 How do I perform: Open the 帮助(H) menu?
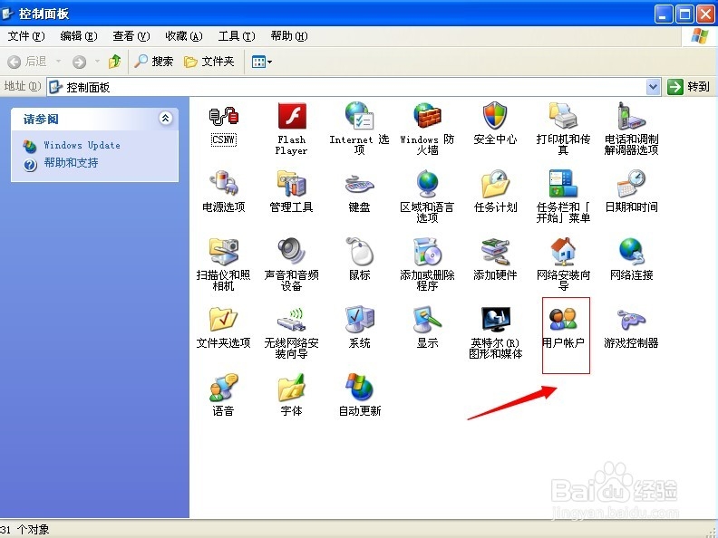tap(289, 36)
